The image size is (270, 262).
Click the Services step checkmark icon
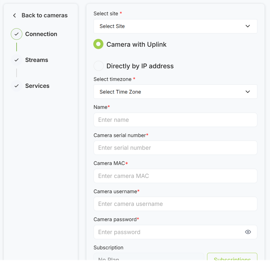(17, 86)
